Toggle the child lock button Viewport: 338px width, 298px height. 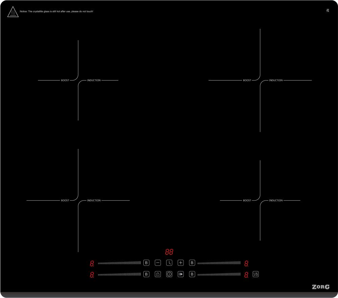tap(158, 274)
